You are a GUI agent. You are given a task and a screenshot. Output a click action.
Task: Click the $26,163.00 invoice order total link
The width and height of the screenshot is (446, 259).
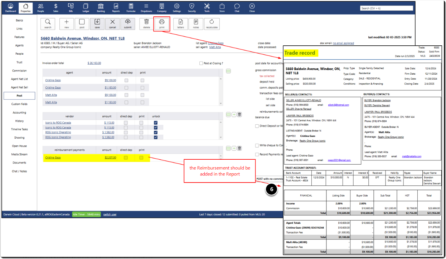coord(94,63)
